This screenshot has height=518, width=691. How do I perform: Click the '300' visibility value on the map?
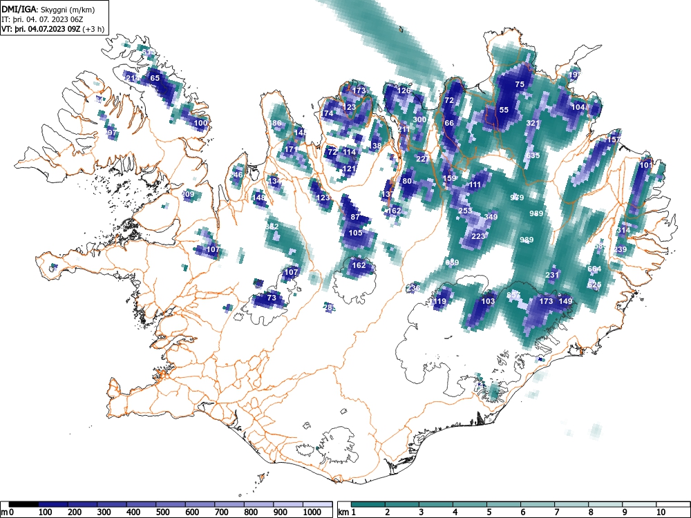click(x=419, y=119)
